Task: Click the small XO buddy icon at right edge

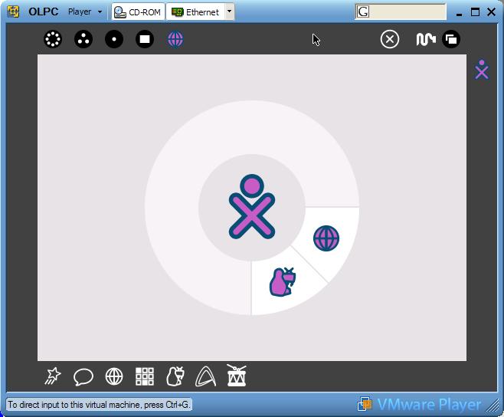Action: pyautogui.click(x=482, y=69)
